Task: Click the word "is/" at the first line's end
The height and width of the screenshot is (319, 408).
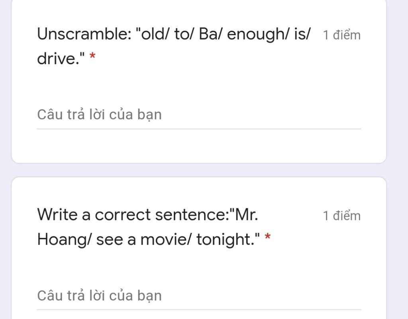Action: pos(302,34)
